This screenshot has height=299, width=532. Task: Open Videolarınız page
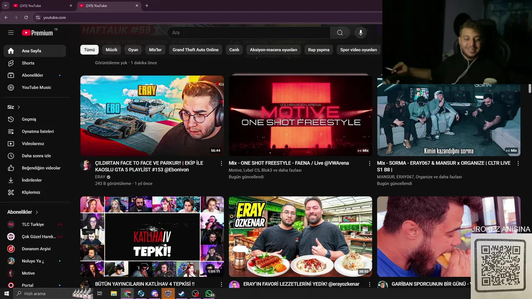35,144
